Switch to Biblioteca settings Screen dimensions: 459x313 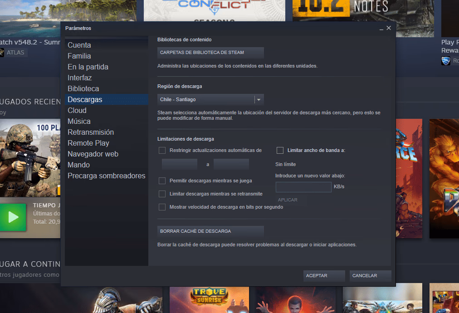tap(83, 88)
